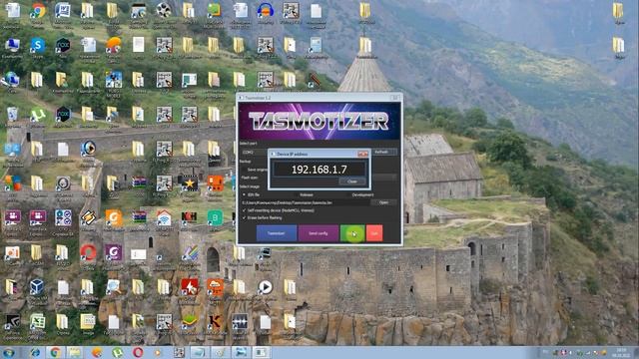Open the black K desktop icon
Viewport: 639px width, 359px height.
tap(215, 321)
